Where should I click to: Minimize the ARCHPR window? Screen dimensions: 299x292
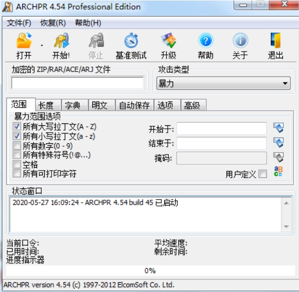(x=243, y=5)
